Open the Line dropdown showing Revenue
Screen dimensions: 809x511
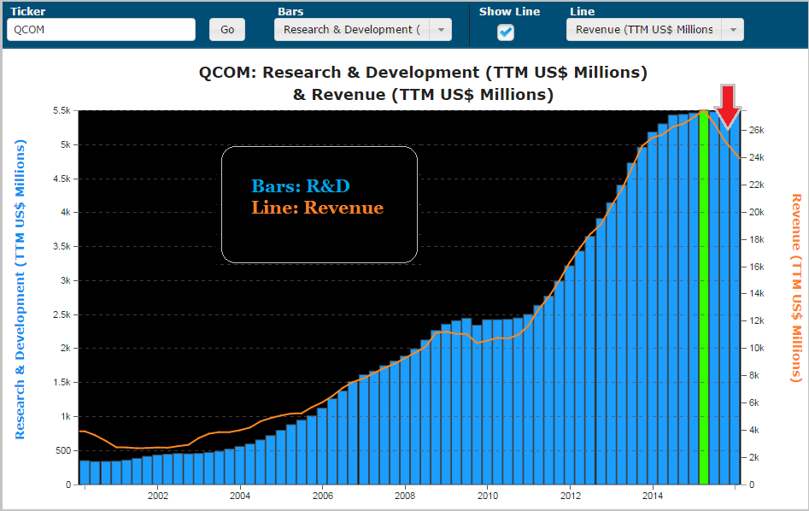pyautogui.click(x=654, y=29)
